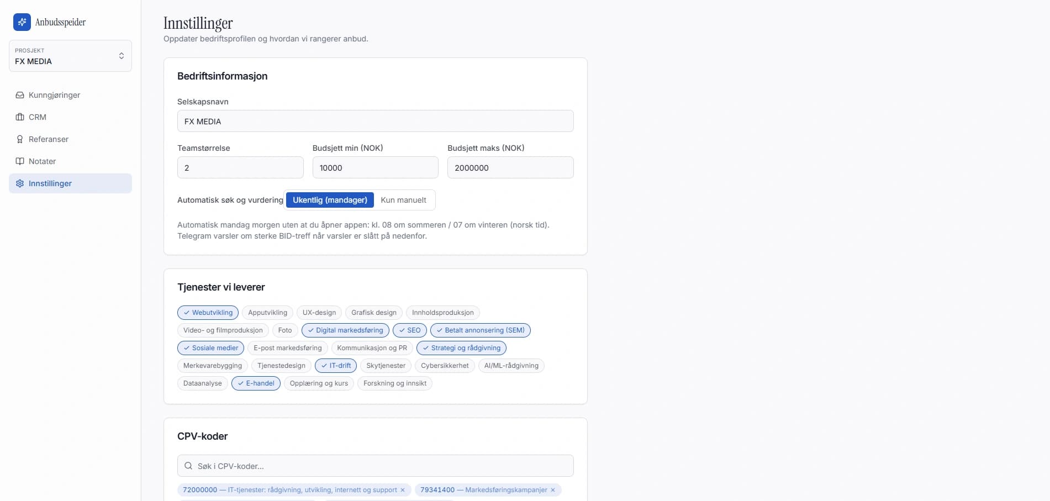1050x501 pixels.
Task: Open Notater in the sidebar
Action: click(x=70, y=161)
